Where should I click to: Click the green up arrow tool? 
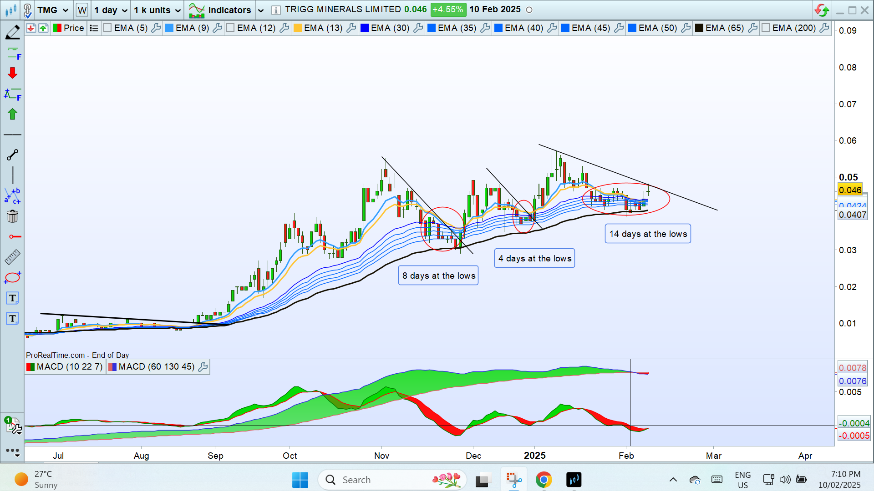pyautogui.click(x=12, y=114)
